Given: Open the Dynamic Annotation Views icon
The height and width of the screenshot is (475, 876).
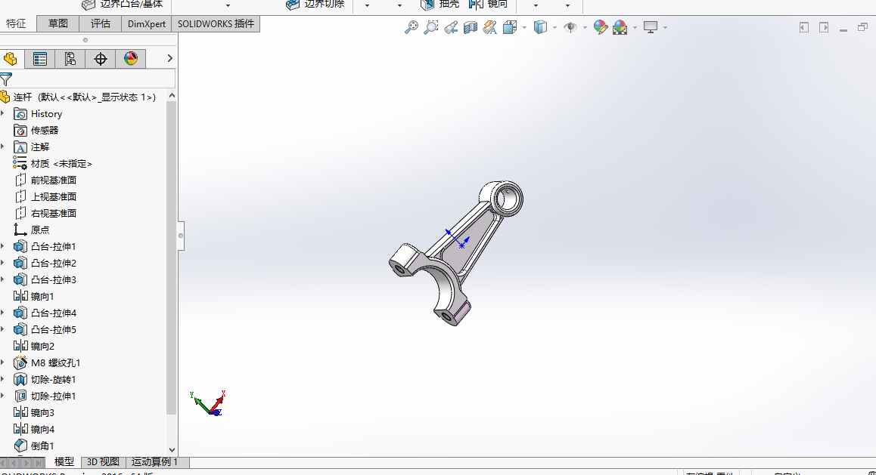Looking at the screenshot, I should click(490, 27).
